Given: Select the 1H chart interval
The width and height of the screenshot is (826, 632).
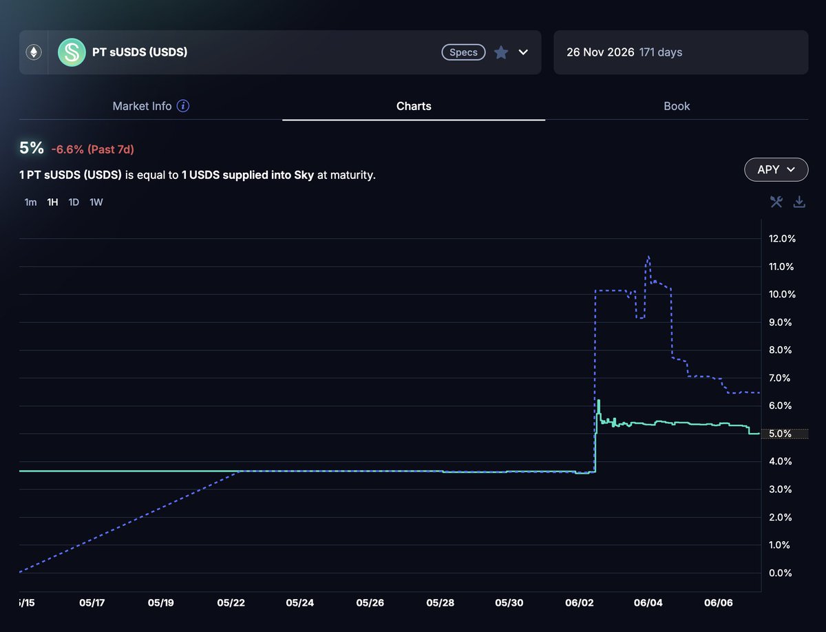Looking at the screenshot, I should (52, 202).
